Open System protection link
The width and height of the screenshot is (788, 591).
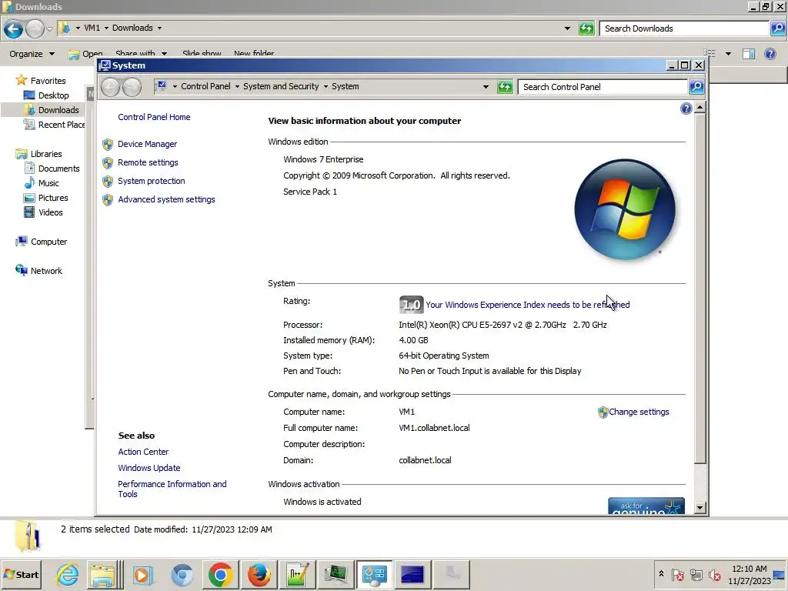152,181
